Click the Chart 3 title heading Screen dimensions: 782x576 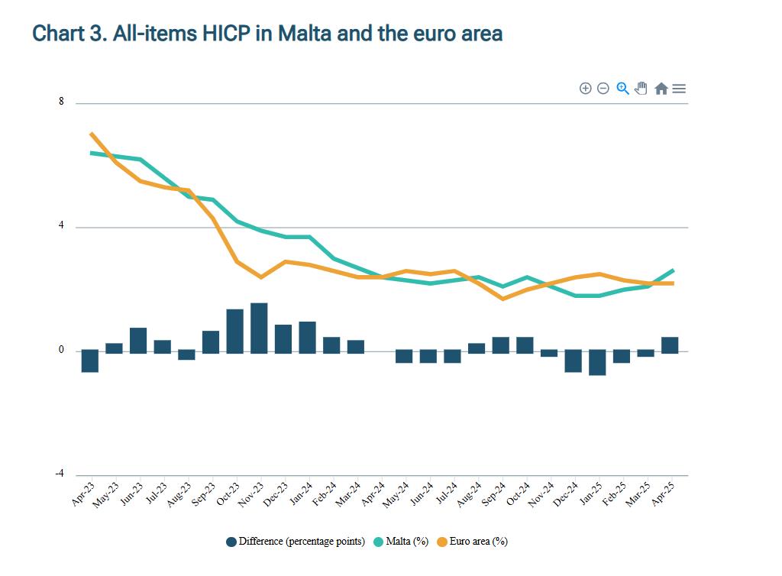(x=267, y=34)
